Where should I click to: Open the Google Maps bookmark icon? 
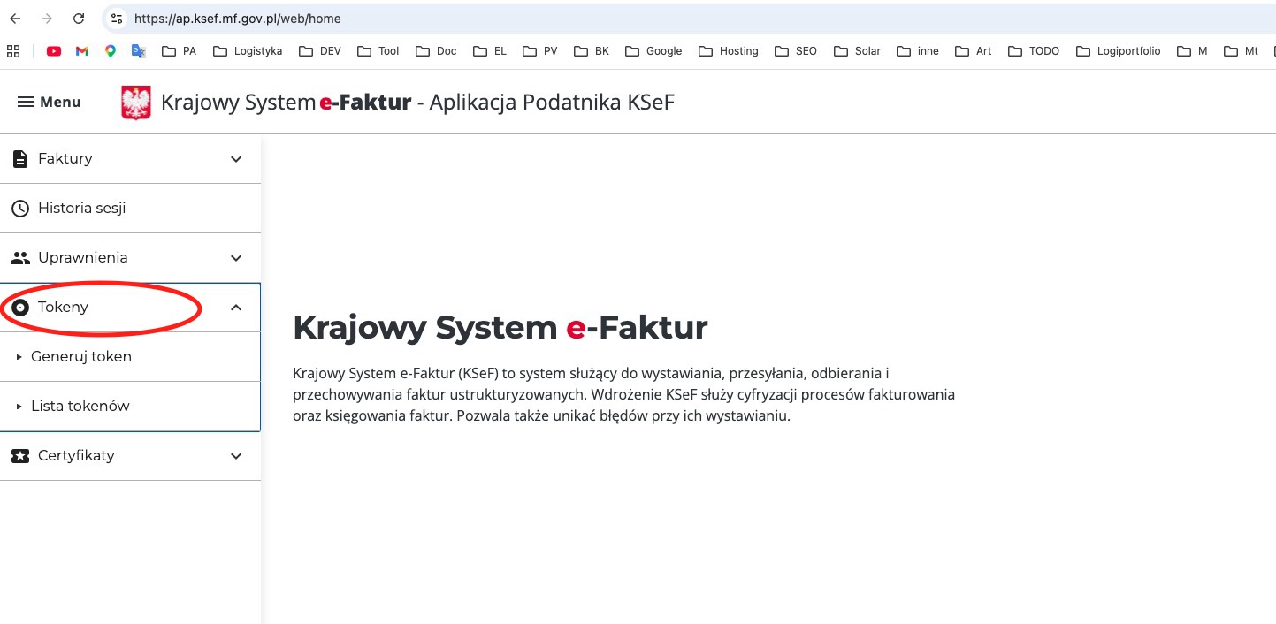tap(111, 51)
